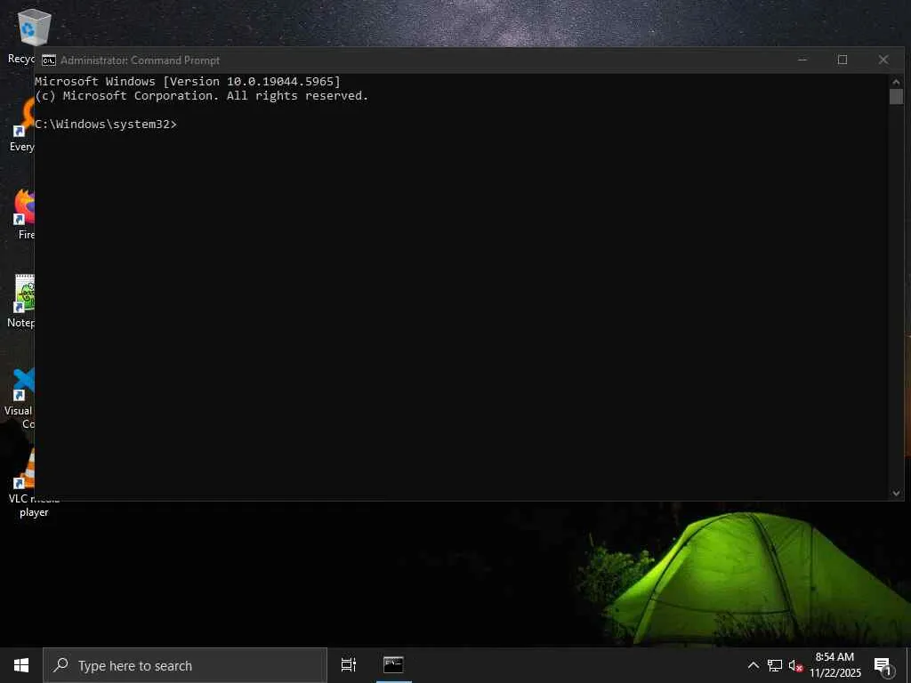
Task: Click the scroll down arrow in Command Prompt
Action: click(896, 493)
